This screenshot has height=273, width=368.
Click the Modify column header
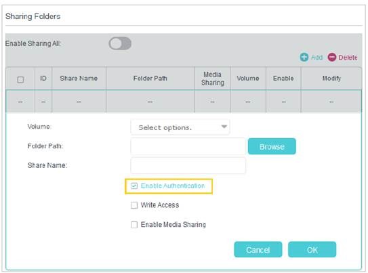331,79
